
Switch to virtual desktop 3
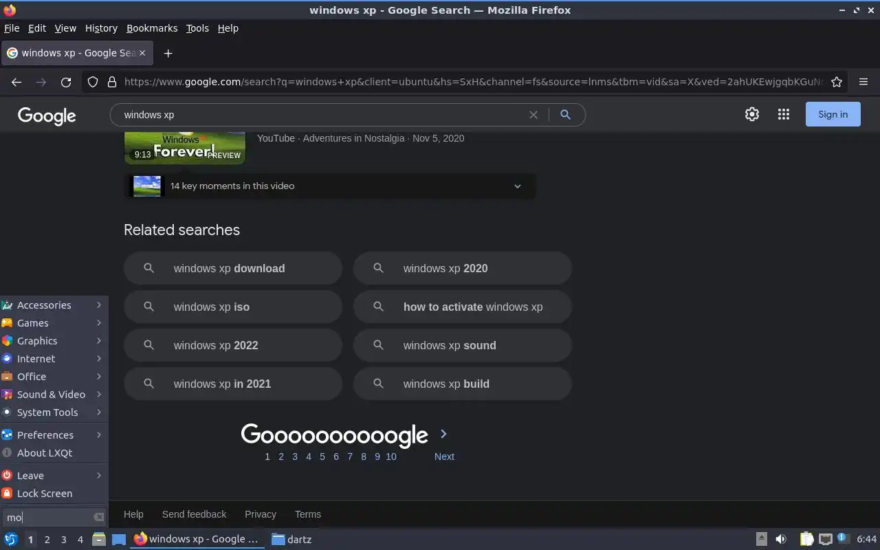point(64,540)
